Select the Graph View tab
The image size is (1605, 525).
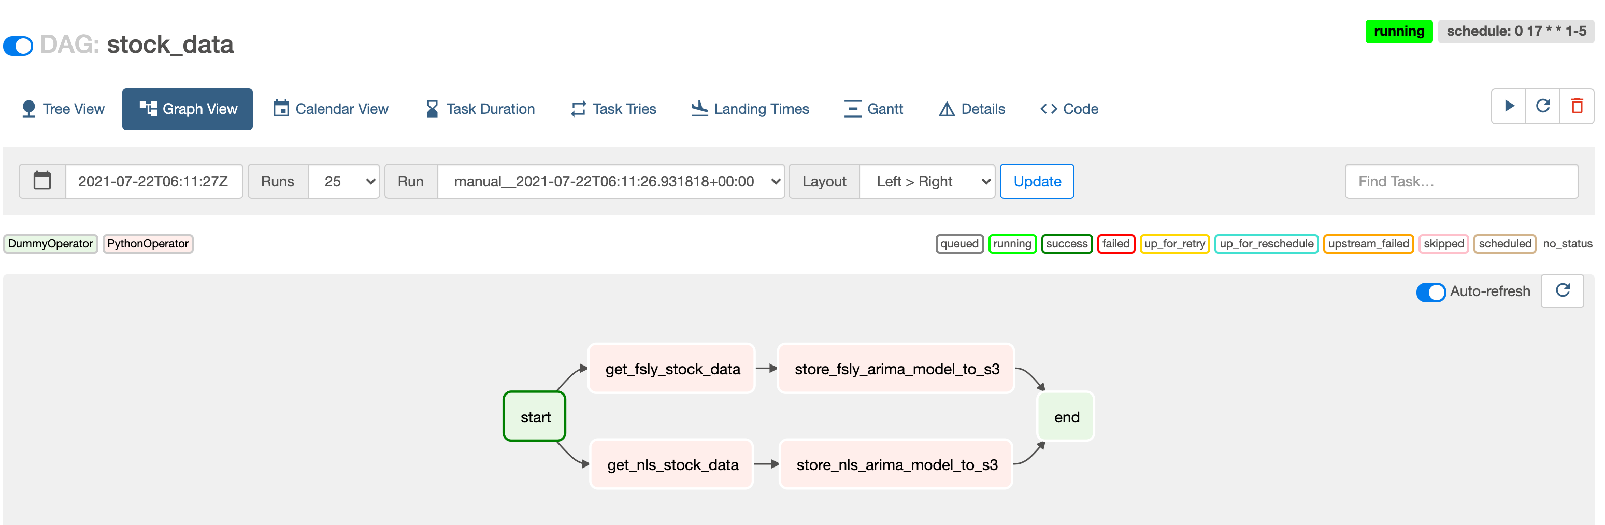[188, 109]
